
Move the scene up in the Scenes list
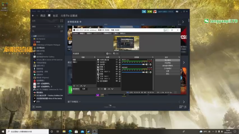[x=81, y=86]
